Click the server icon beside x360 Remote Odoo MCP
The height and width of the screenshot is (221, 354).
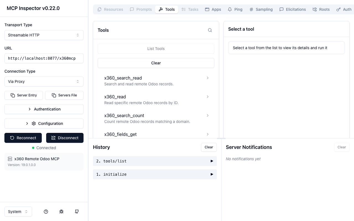click(10, 159)
